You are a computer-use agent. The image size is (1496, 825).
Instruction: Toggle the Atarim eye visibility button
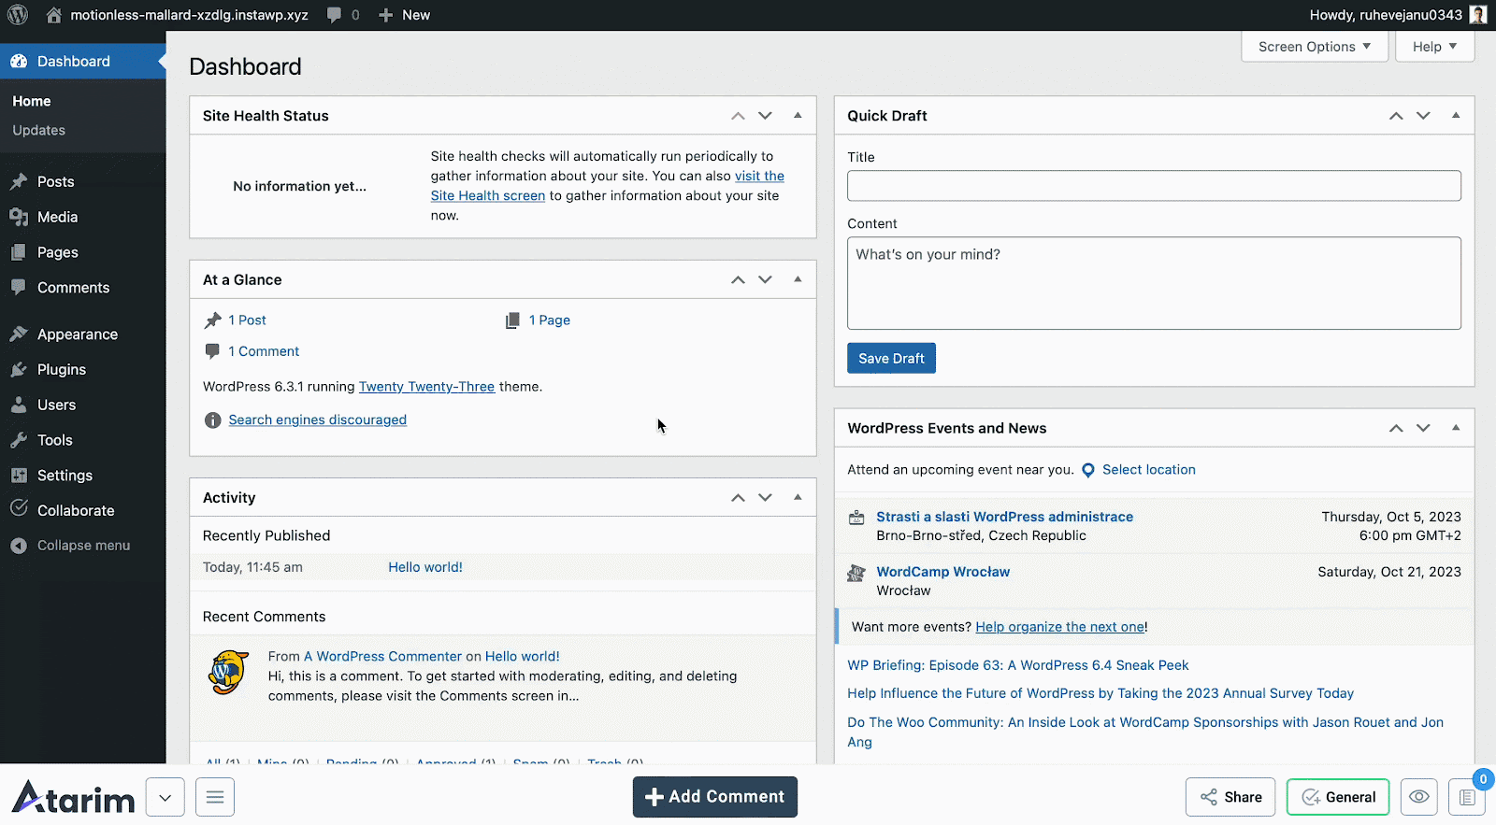click(1418, 797)
